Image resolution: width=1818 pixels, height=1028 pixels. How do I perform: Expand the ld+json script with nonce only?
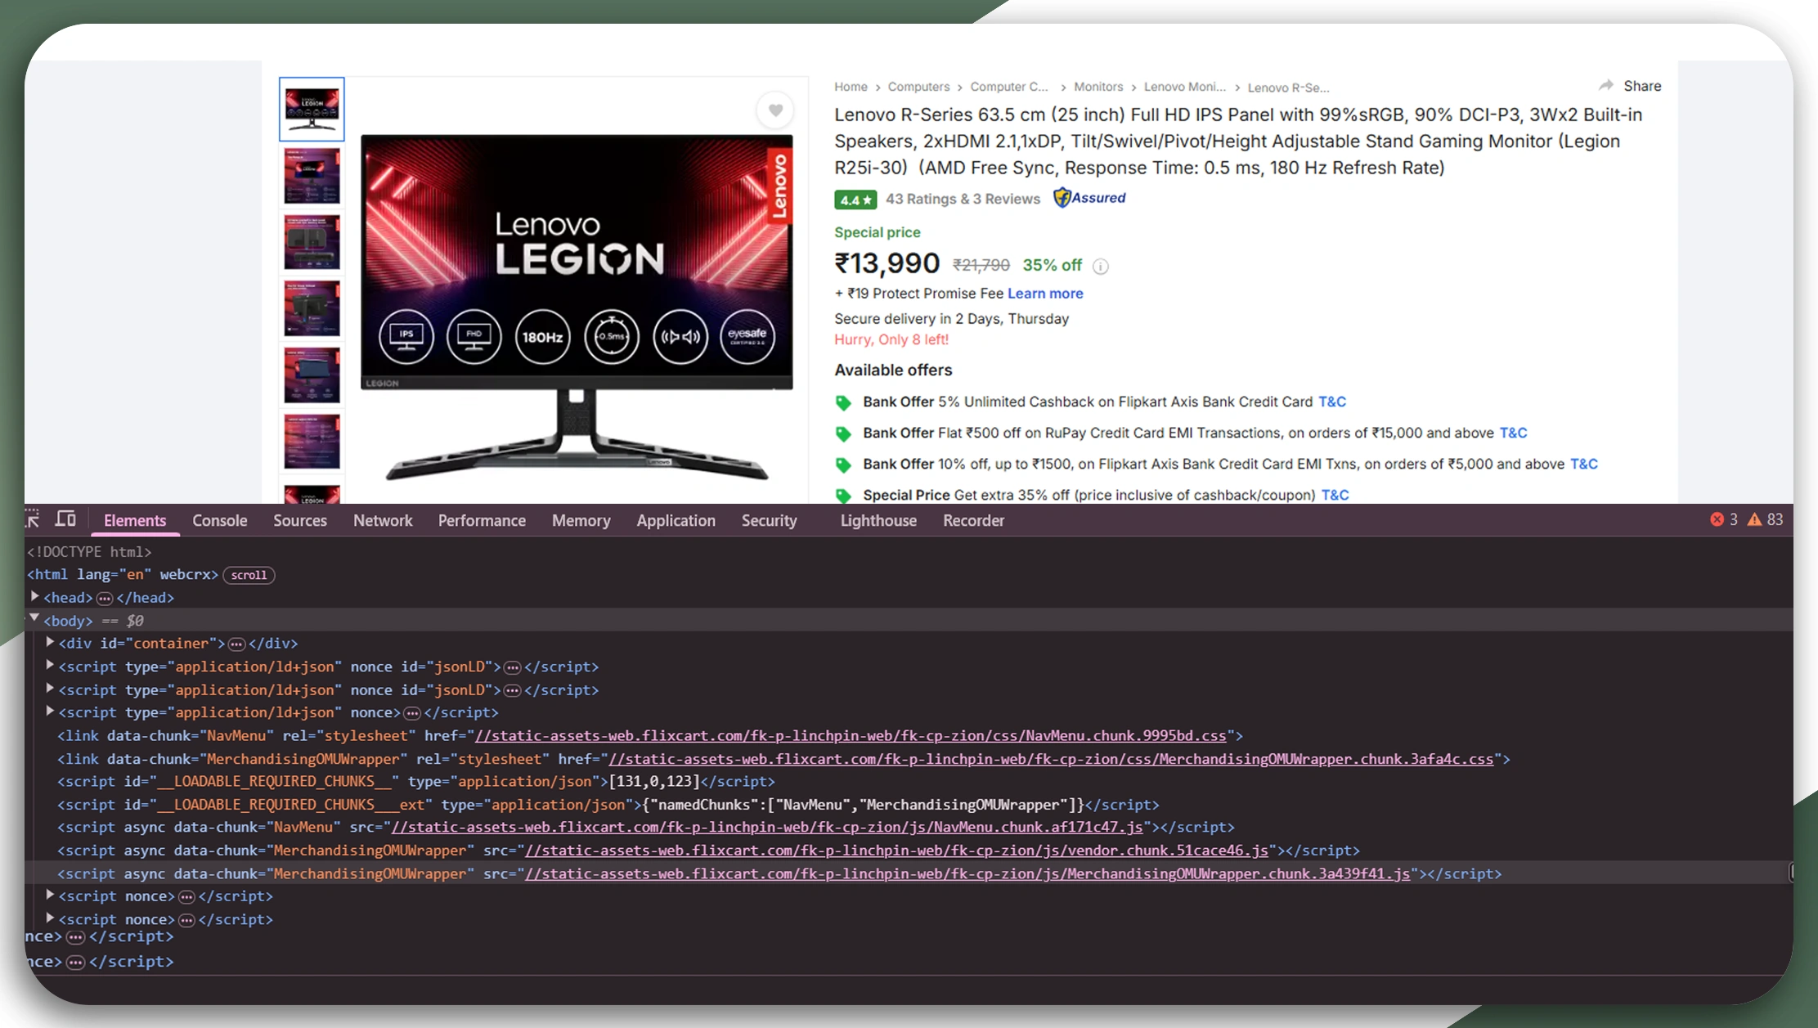50,712
